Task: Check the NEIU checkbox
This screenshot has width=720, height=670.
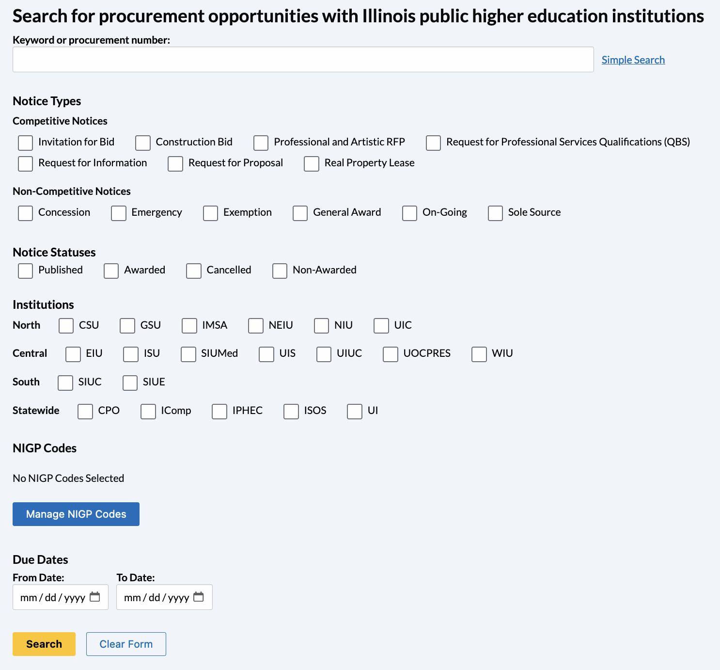Action: click(256, 326)
